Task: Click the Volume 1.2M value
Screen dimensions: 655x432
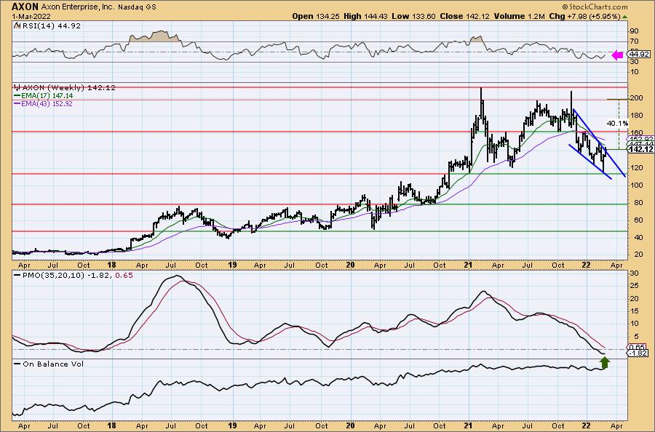Action: (519, 16)
